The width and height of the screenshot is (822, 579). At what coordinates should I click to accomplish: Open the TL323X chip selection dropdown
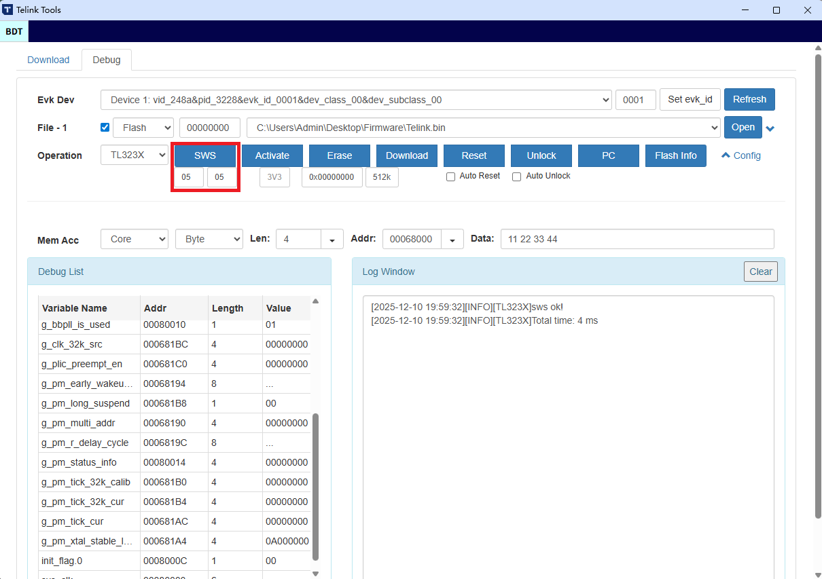(x=134, y=155)
